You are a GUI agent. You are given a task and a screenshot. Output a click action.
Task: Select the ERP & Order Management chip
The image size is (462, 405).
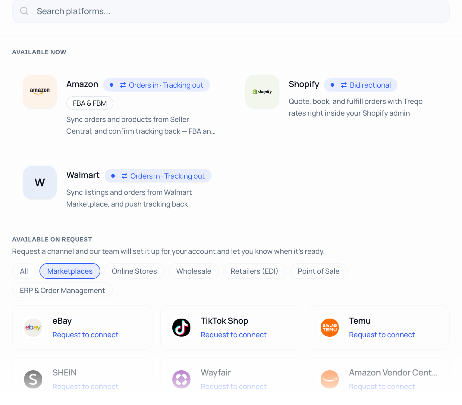click(62, 290)
